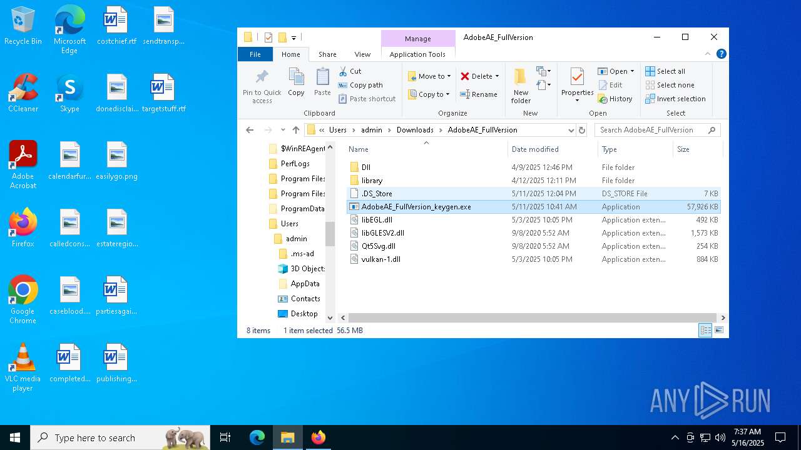
Task: Click the Properties checkmark icon
Action: [577, 77]
